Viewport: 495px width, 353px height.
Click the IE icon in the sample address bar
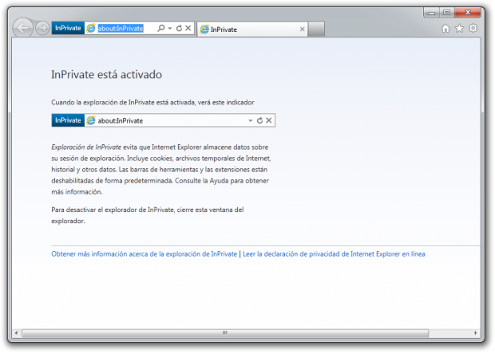point(91,120)
